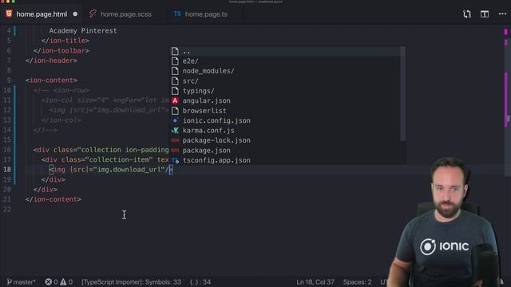The width and height of the screenshot is (511, 287).
Task: Click the warning count in status bar
Action: point(66,281)
